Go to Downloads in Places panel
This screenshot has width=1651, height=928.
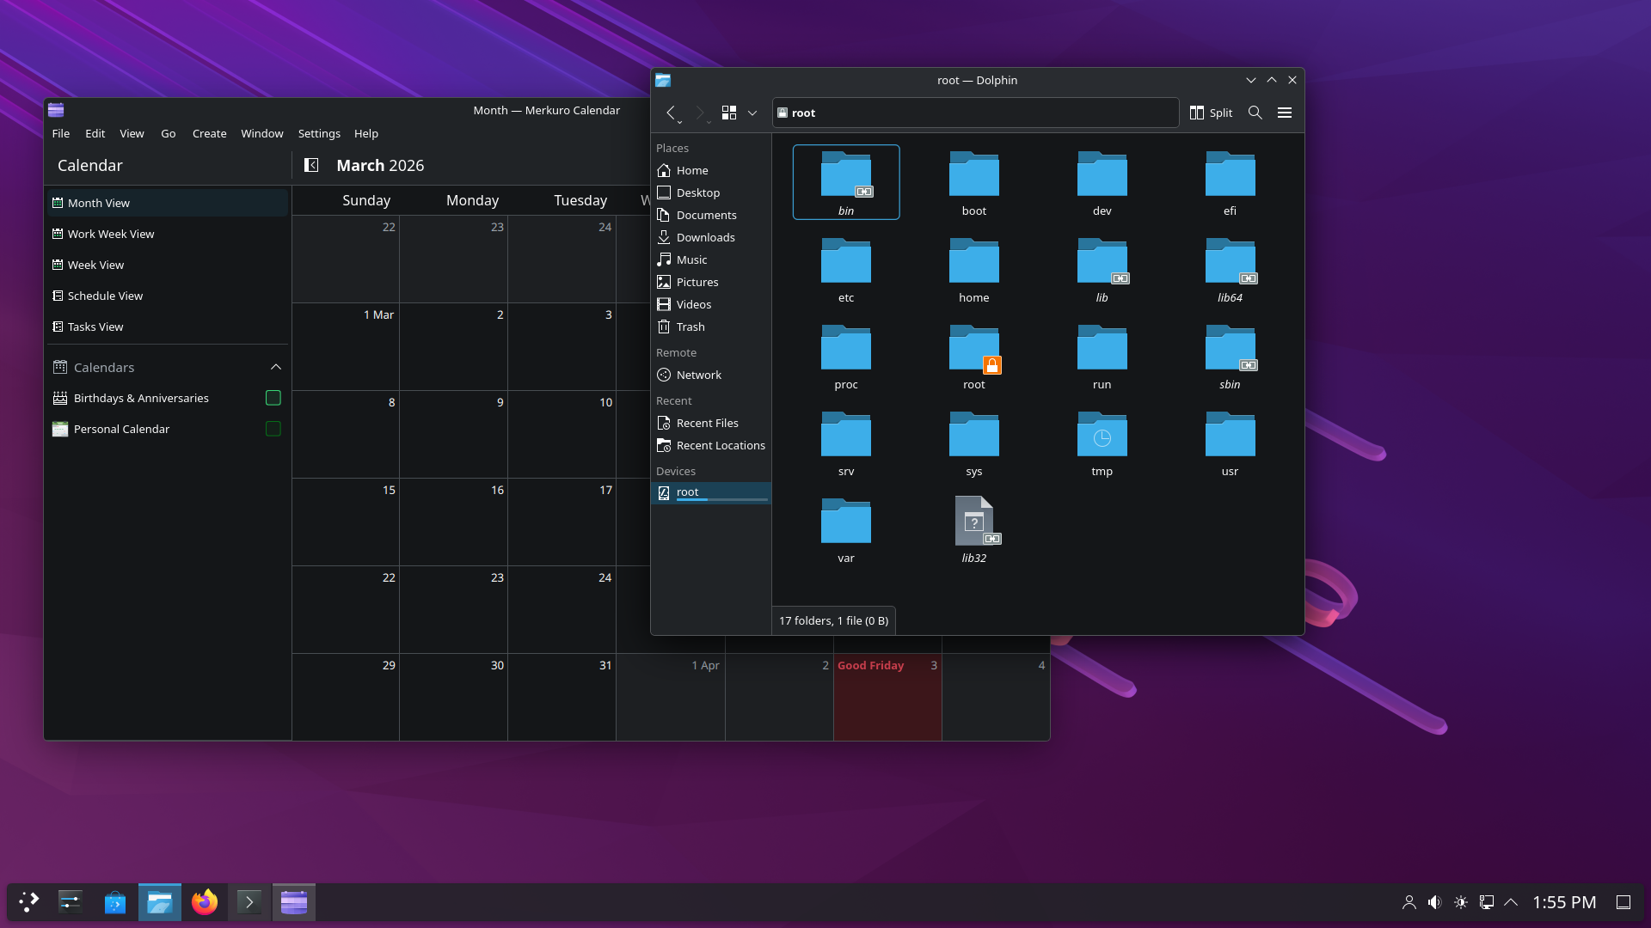click(x=711, y=237)
